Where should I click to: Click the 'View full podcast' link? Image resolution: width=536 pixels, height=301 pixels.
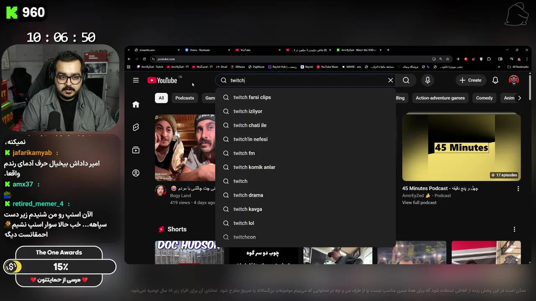click(x=419, y=203)
